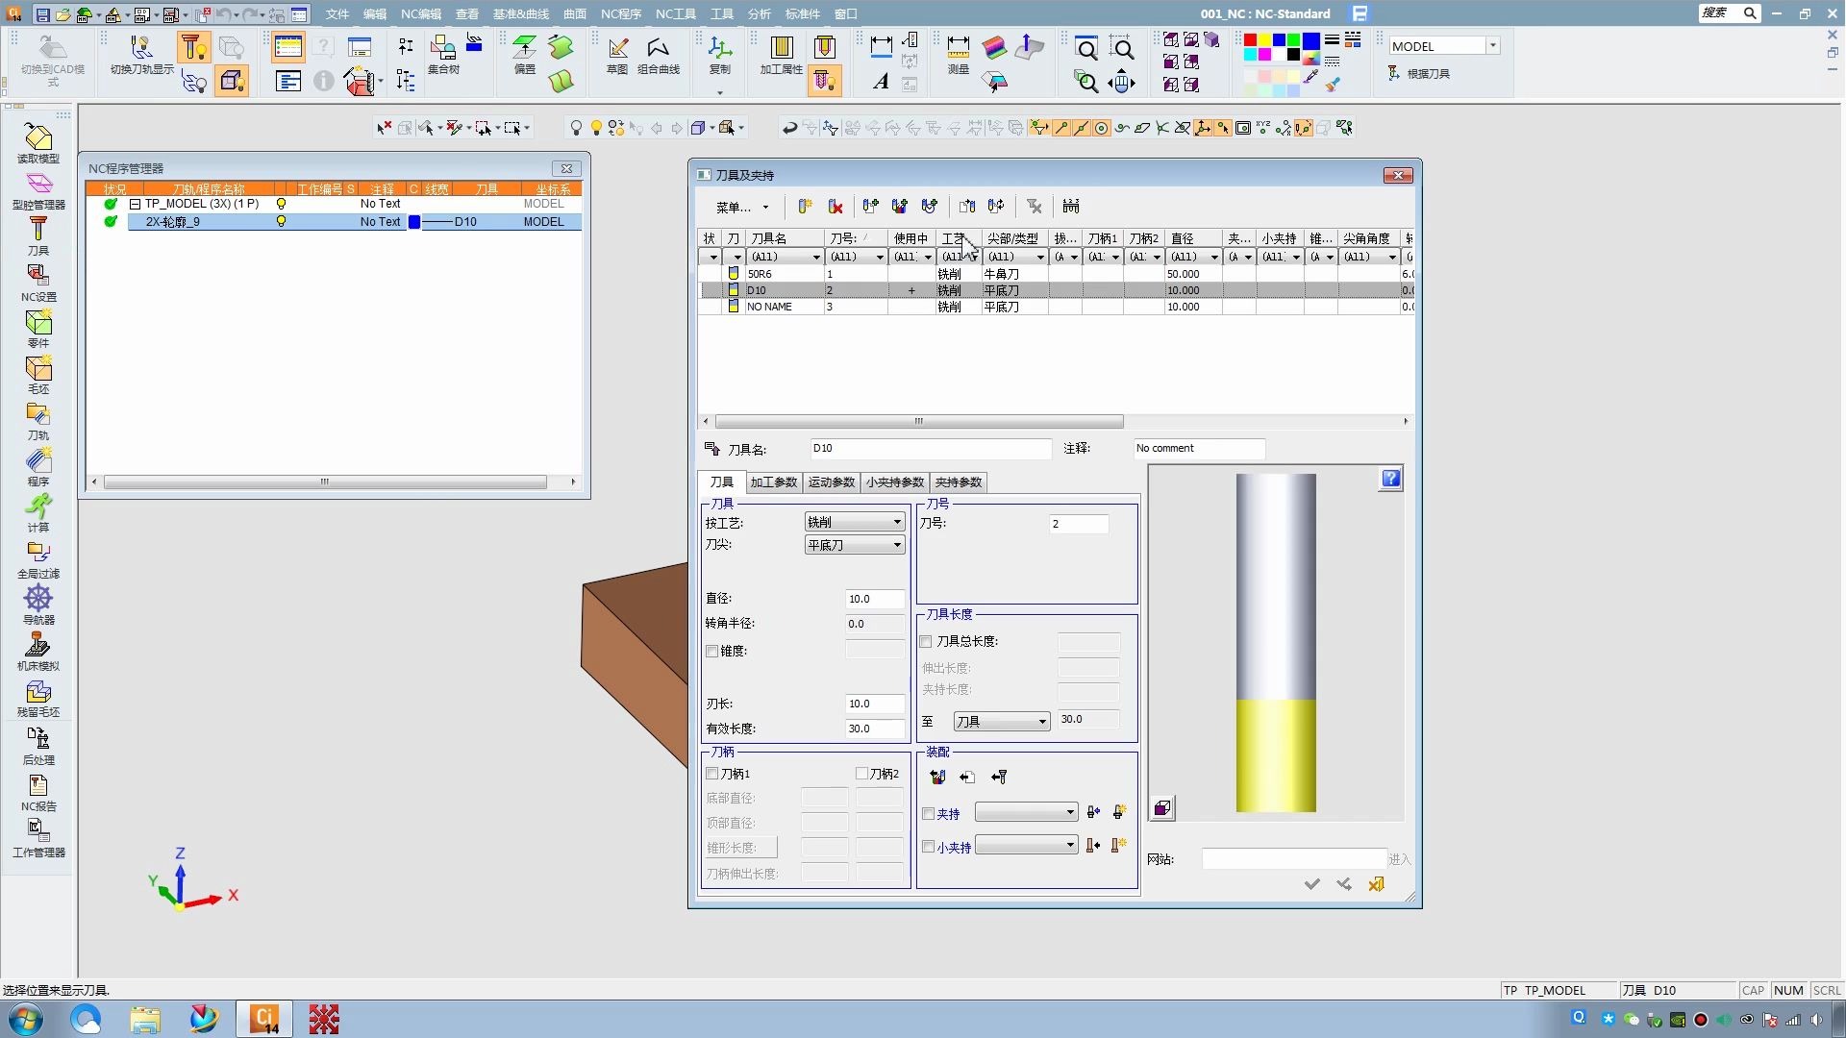The image size is (1846, 1038).
Task: Enable the 刀柄1 checkbox
Action: click(x=712, y=774)
